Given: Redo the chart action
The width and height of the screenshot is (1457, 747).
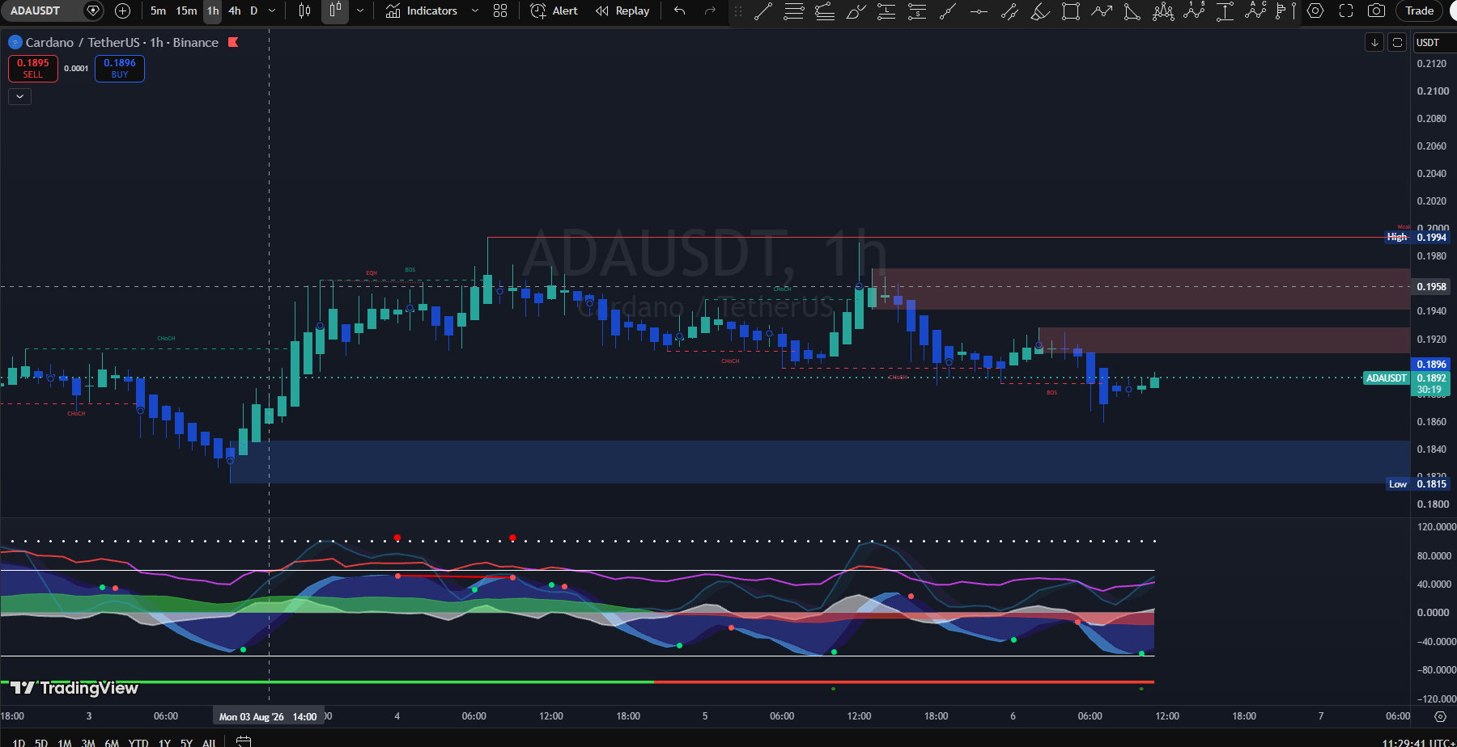Looking at the screenshot, I should coord(711,11).
